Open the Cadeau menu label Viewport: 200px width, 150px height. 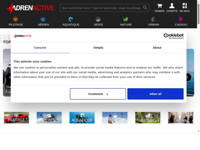[181, 25]
